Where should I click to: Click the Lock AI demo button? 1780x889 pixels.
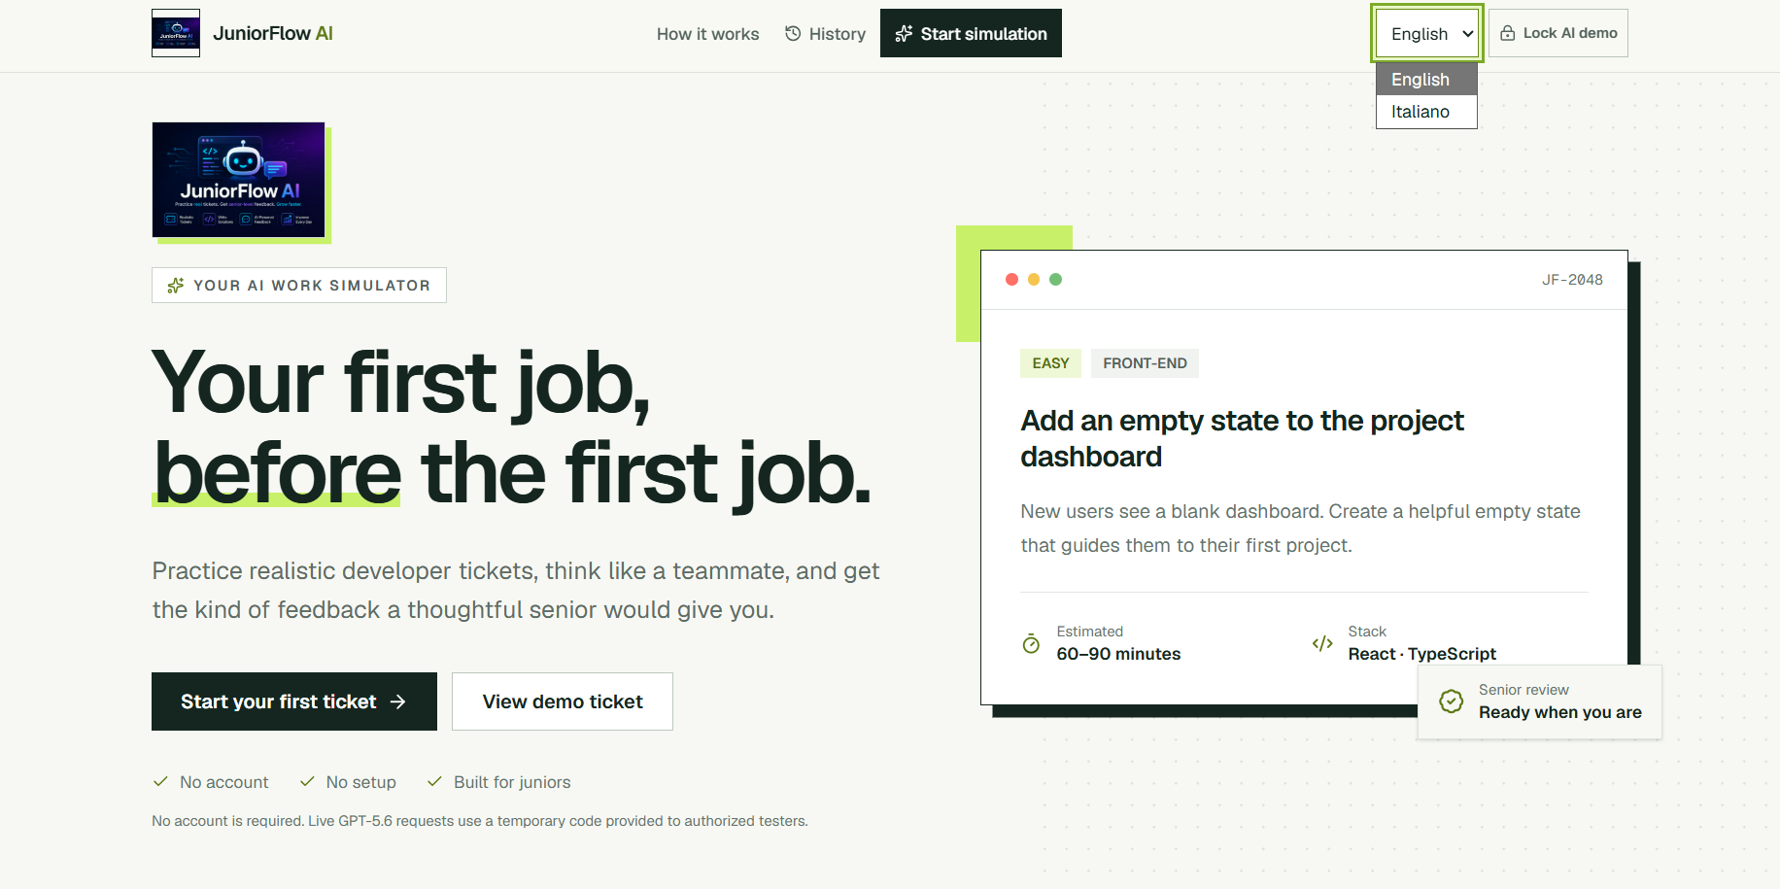coord(1558,33)
